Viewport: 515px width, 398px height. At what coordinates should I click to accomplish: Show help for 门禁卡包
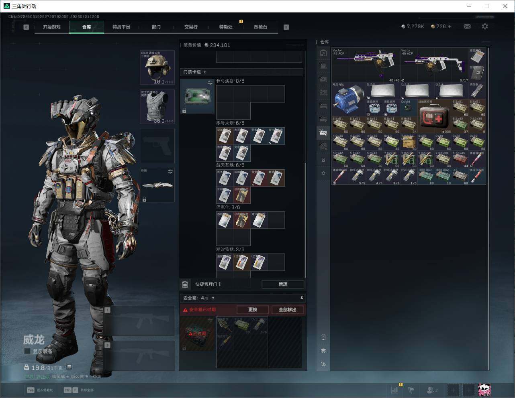coord(204,72)
